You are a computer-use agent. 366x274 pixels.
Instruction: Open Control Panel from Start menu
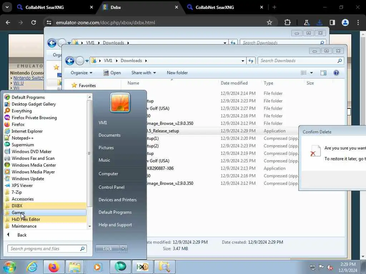(x=112, y=187)
